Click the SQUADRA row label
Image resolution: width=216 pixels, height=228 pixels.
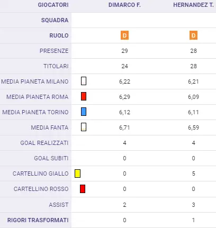click(55, 20)
